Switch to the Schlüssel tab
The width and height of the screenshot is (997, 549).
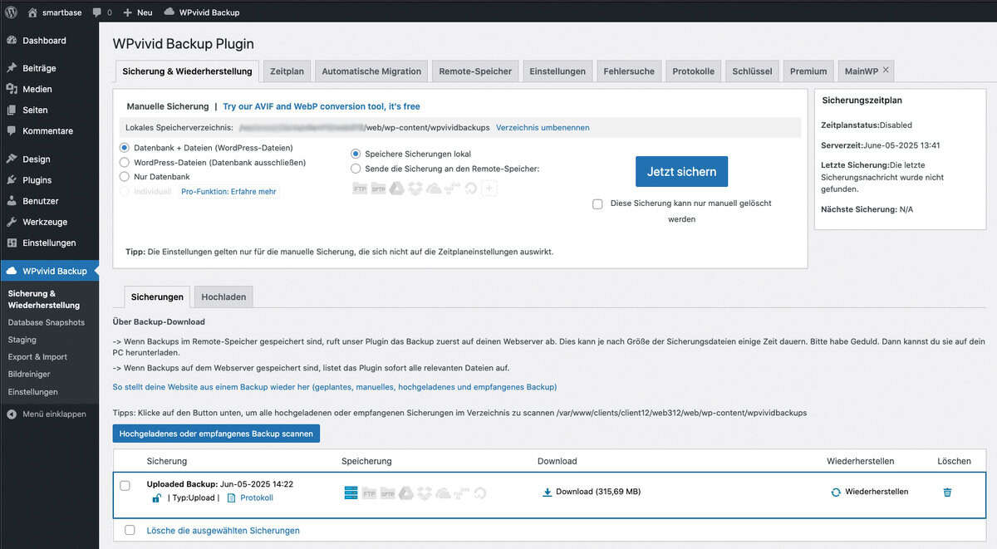pos(753,71)
